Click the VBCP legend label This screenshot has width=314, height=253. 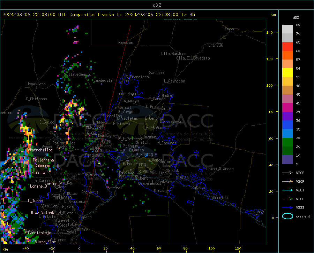pos(300,173)
